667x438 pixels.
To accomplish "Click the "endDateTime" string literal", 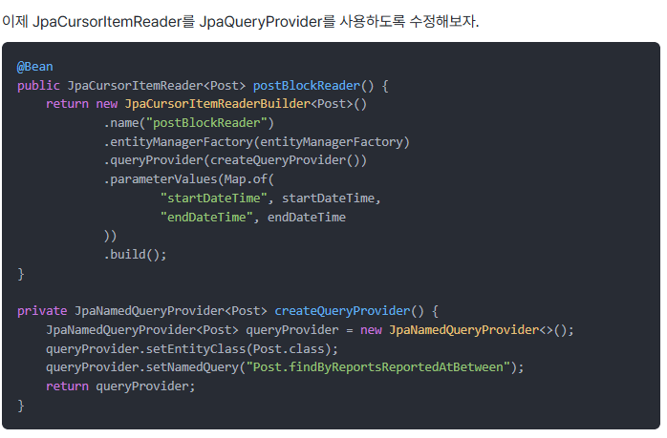I will coord(206,218).
